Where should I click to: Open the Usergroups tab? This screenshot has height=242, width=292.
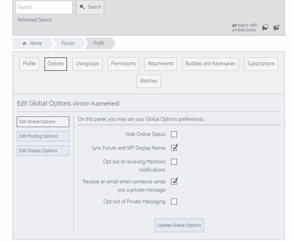tap(87, 64)
